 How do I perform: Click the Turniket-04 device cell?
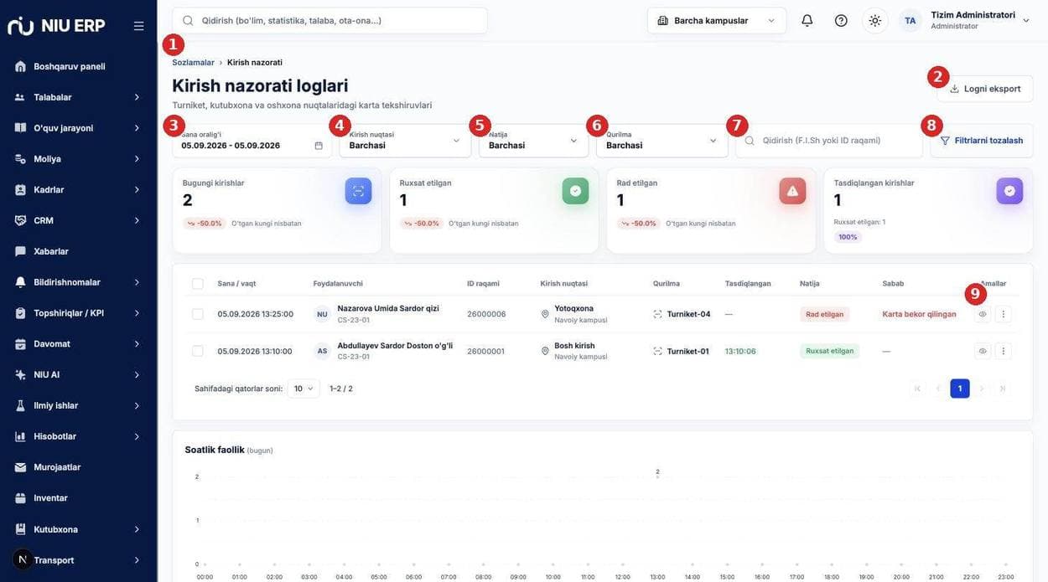(682, 314)
